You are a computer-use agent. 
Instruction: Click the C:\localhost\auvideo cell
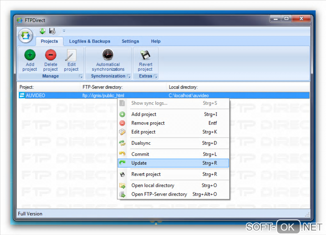point(189,96)
